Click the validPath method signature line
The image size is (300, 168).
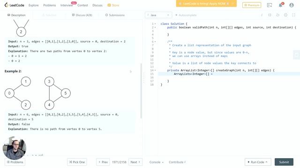pyautogui.click(x=232, y=28)
